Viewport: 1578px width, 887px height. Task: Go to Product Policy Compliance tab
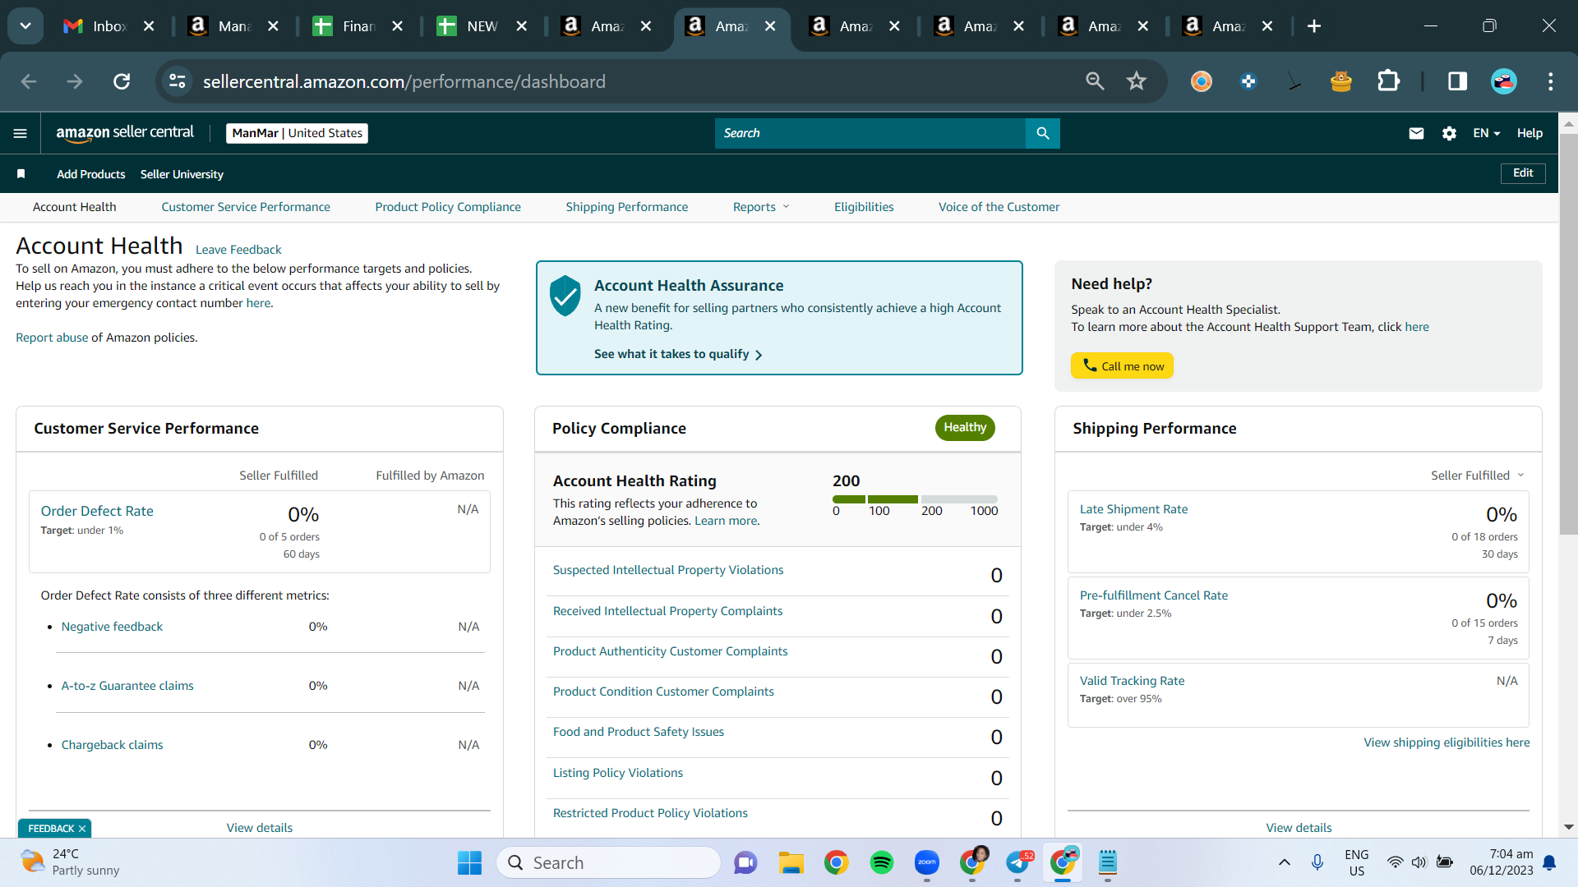[x=448, y=207]
